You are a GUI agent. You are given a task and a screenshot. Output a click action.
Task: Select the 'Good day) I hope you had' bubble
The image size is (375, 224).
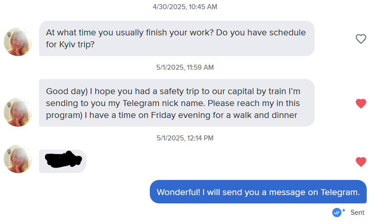coord(177,103)
